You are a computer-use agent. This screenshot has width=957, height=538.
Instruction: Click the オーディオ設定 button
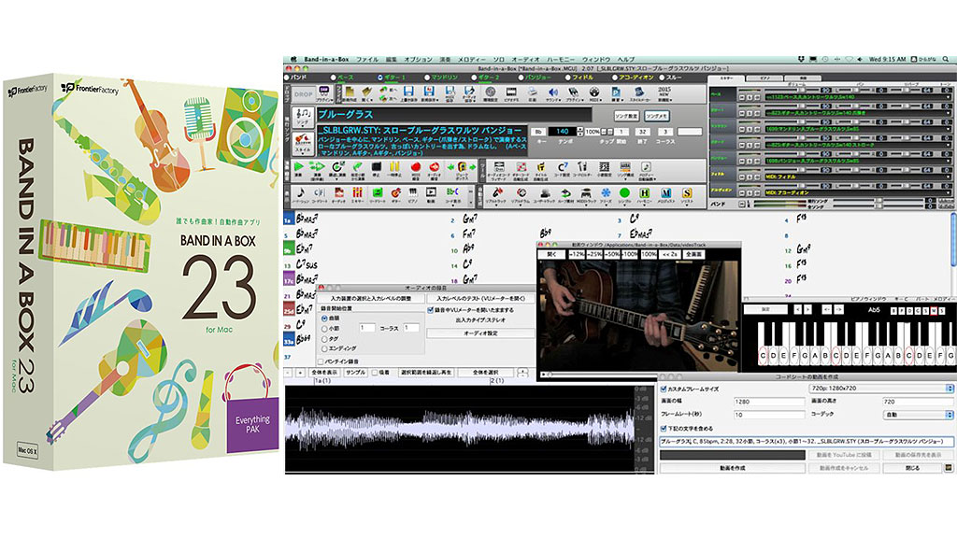click(479, 333)
